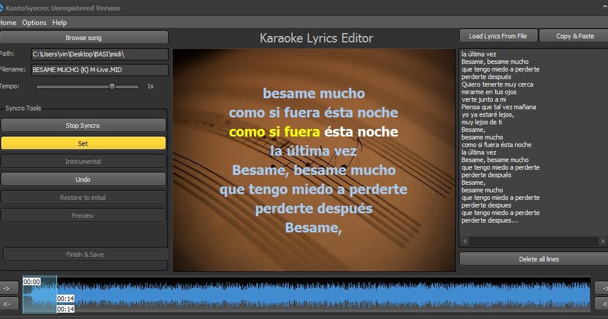Click the 00:00 marker on the waveform
This screenshot has height=319, width=608.
(31, 282)
